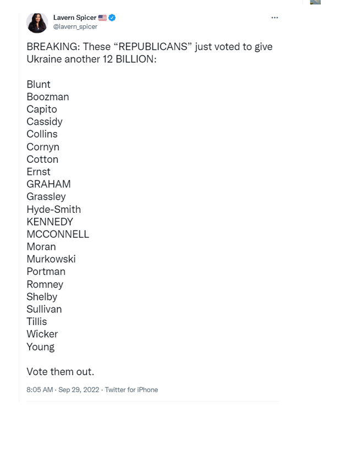Click the capitalized GRAHAM entry
This screenshot has height=462, width=346.
(x=48, y=184)
